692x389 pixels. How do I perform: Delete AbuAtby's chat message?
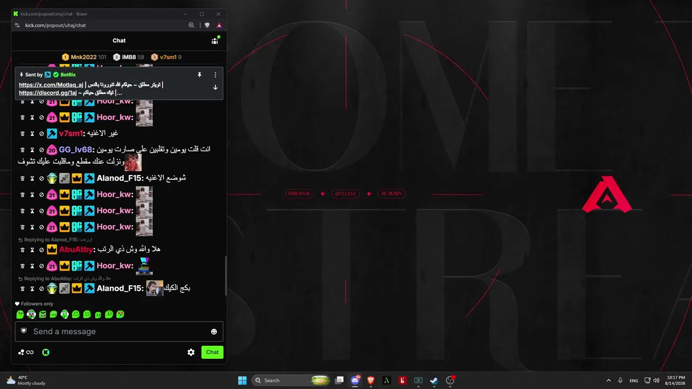[23, 250]
